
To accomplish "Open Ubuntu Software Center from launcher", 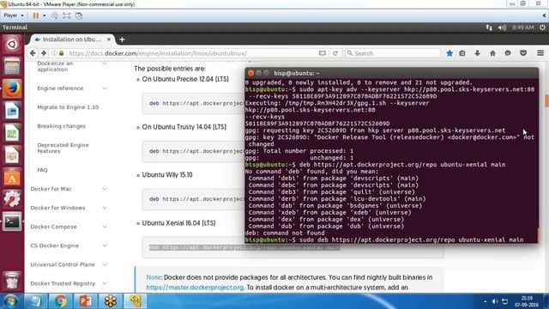I will [x=12, y=177].
